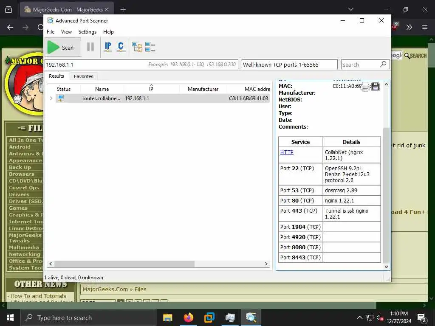Expand the router.collabnet row
Viewport: 435px width, 326px height.
[51, 98]
